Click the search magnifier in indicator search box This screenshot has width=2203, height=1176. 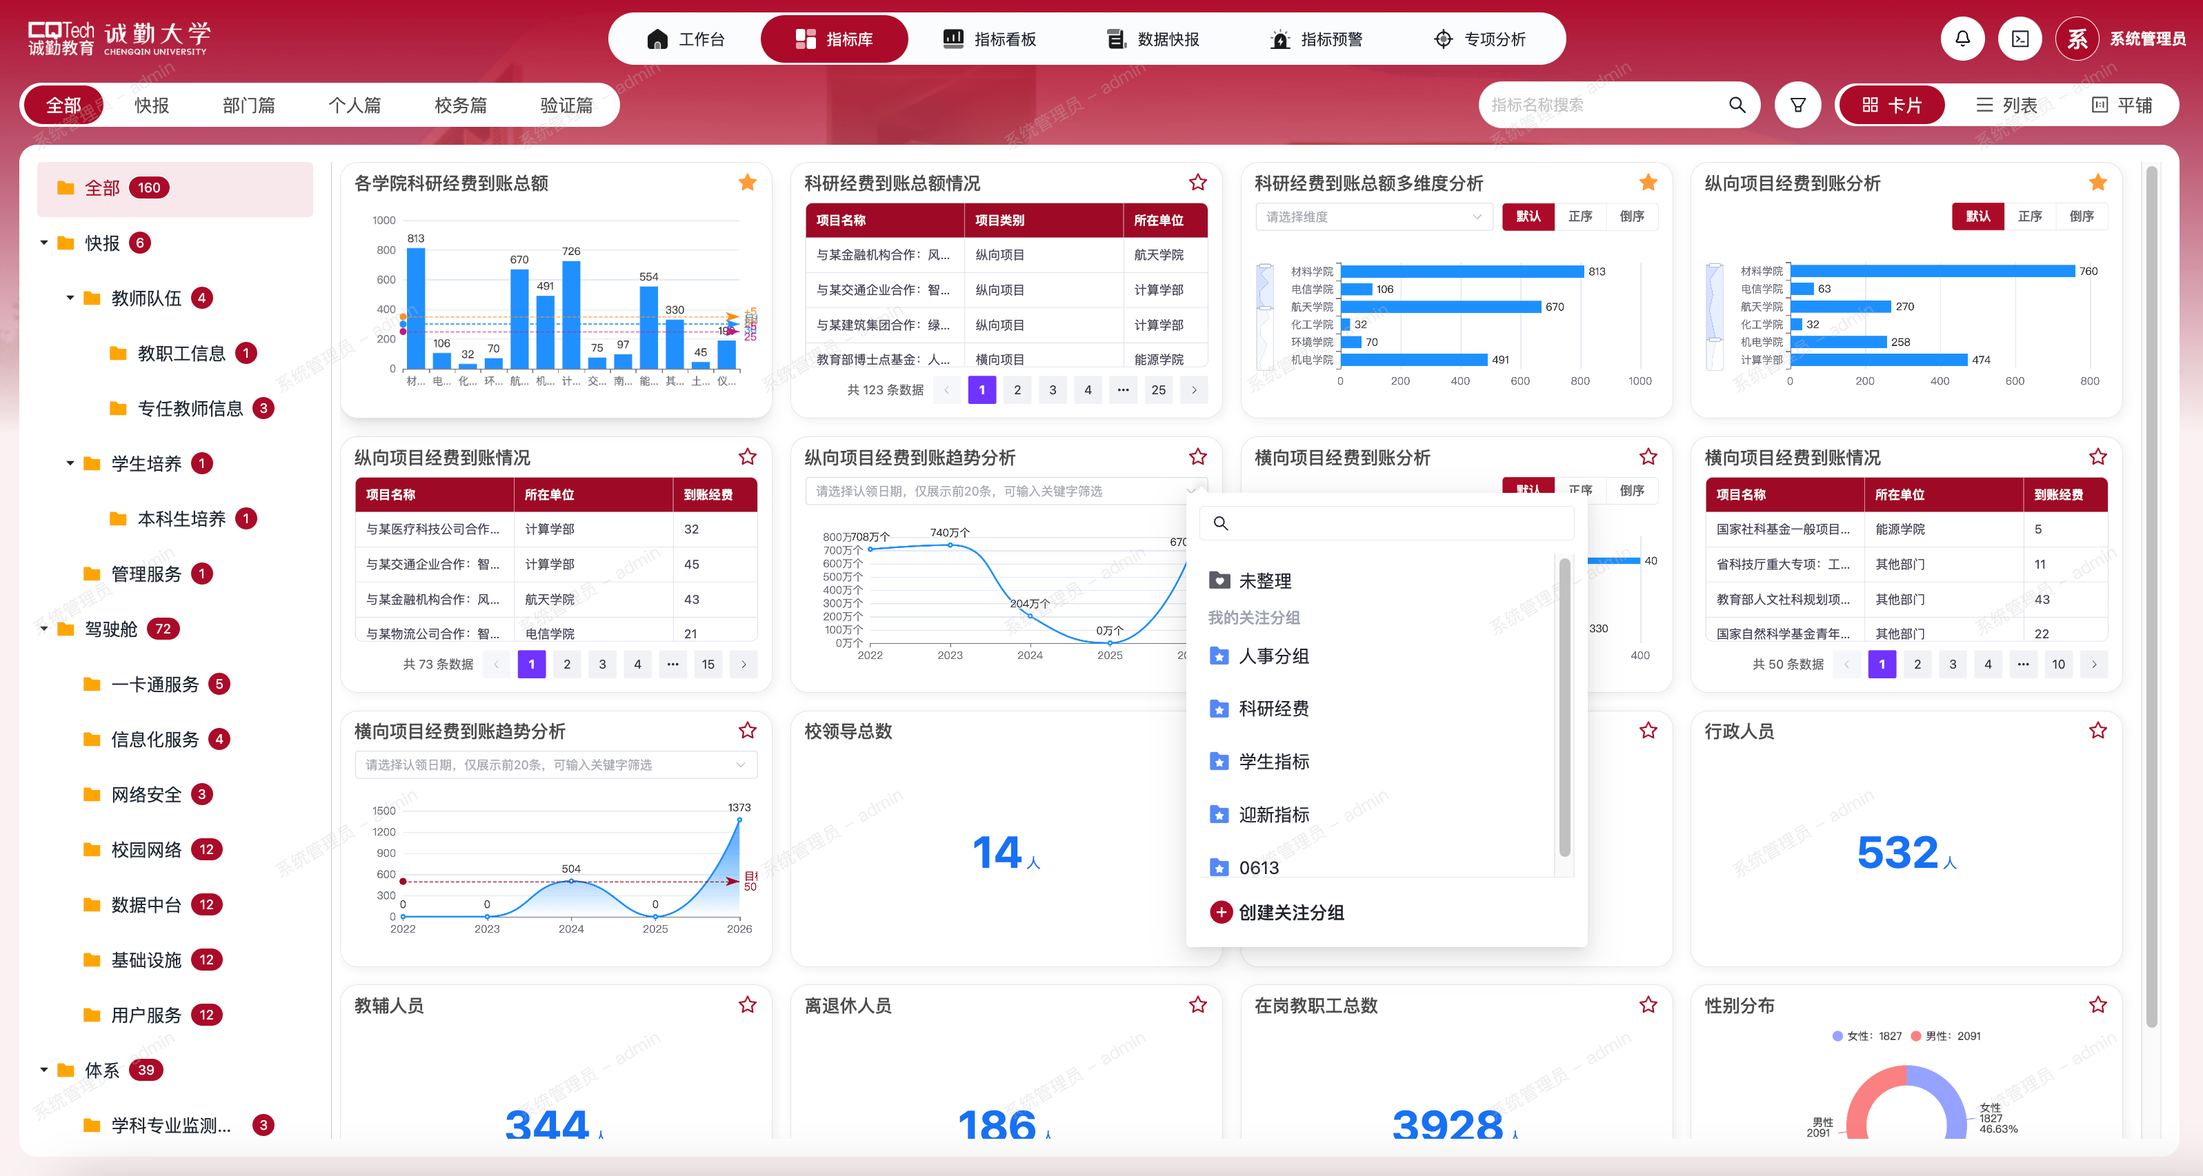pyautogui.click(x=1736, y=104)
